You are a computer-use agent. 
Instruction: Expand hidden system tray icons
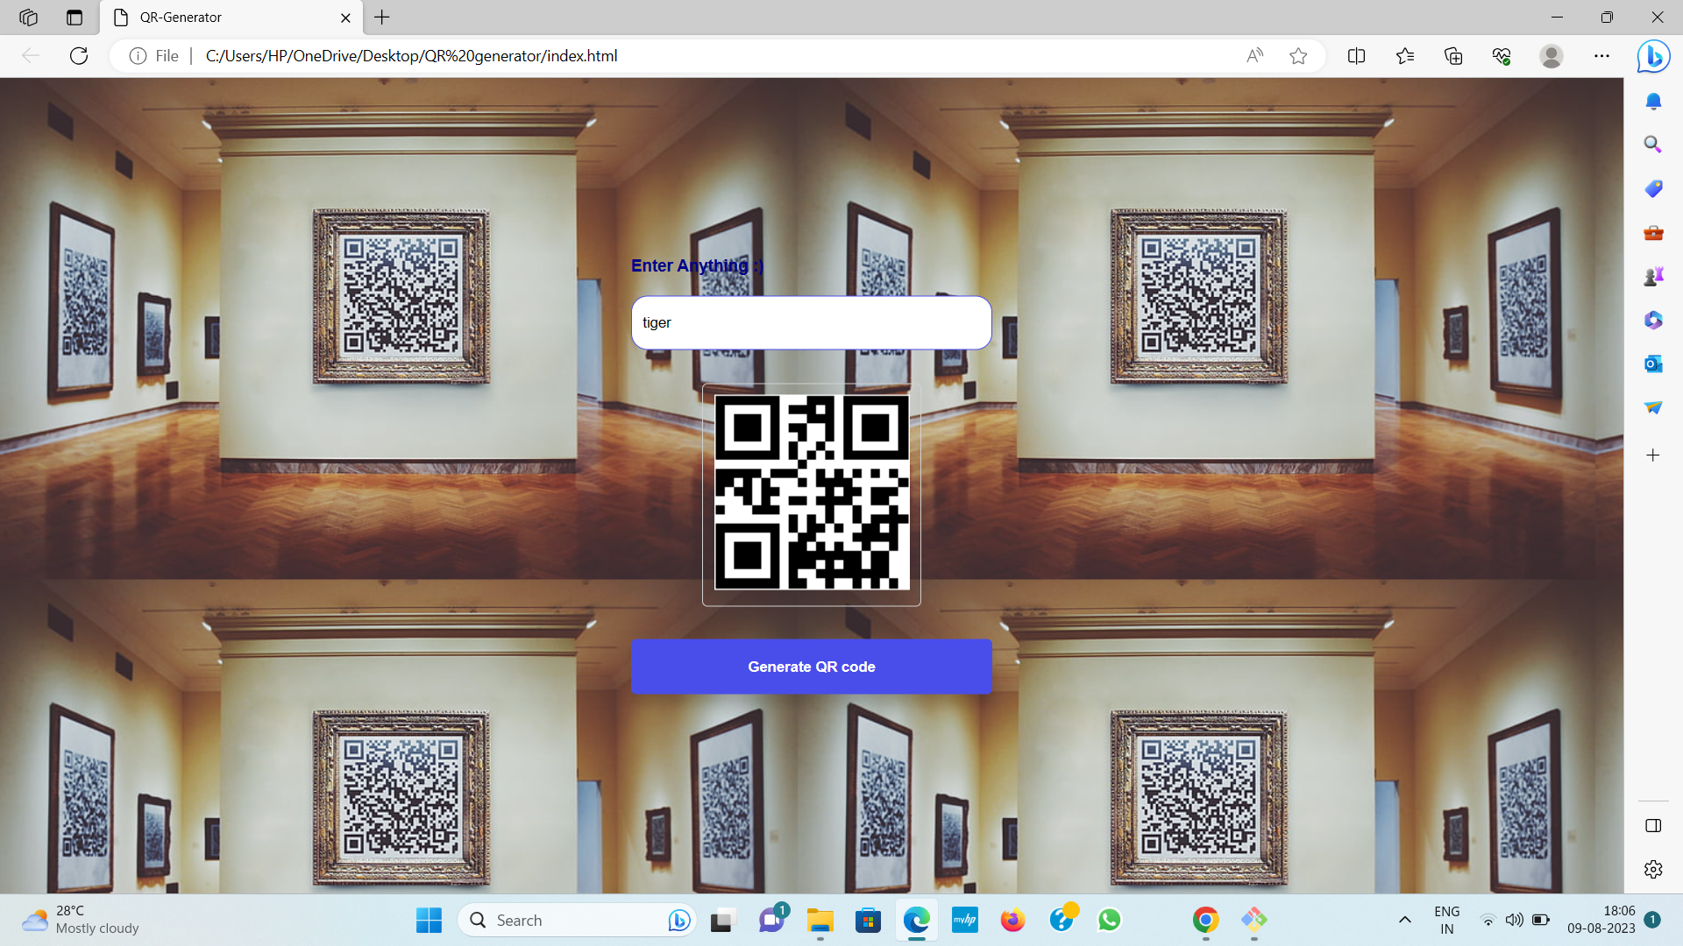tap(1405, 921)
